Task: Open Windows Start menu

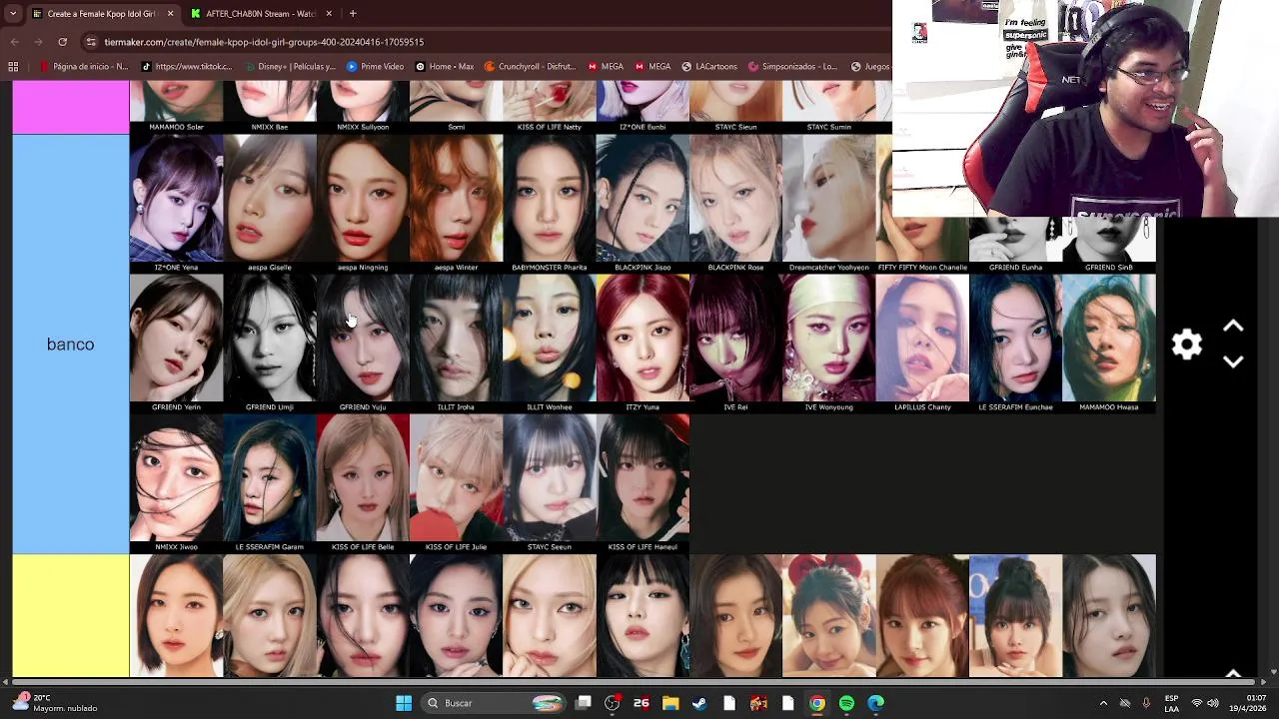Action: pos(404,703)
